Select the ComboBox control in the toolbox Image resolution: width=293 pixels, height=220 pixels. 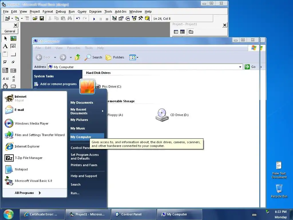(5, 70)
